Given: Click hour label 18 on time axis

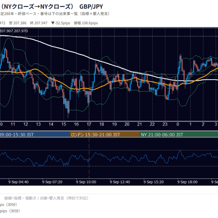Looking at the screenshot, I should coord(102,124).
